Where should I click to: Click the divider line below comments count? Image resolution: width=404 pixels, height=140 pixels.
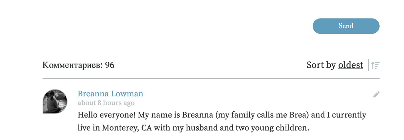pyautogui.click(x=211, y=78)
